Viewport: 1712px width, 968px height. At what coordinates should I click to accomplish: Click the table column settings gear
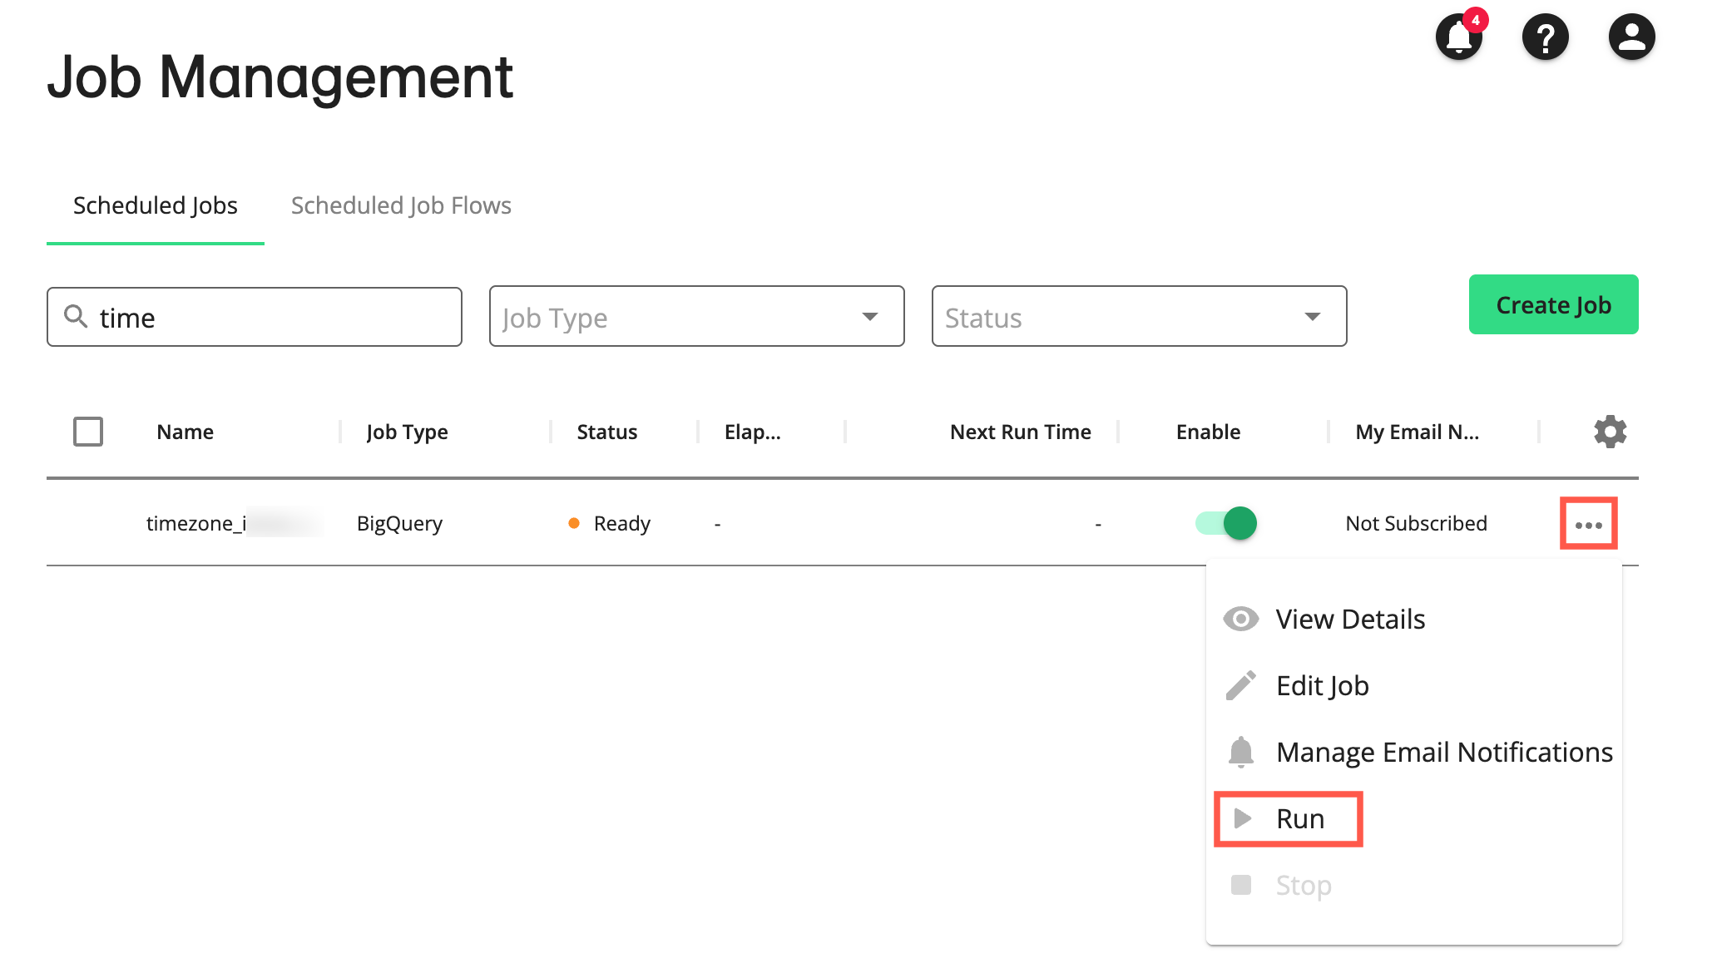pos(1610,432)
